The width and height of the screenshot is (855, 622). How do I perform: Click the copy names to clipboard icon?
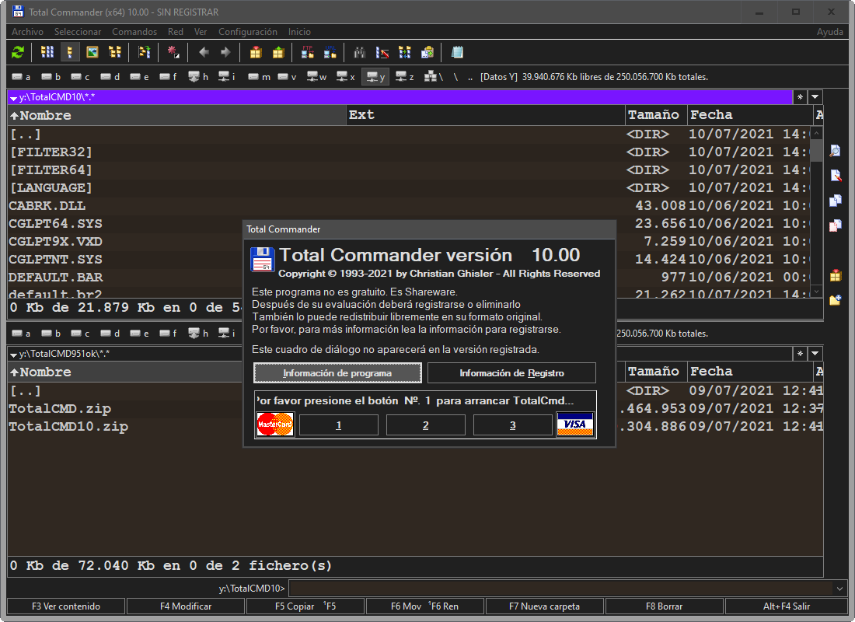pyautogui.click(x=427, y=52)
